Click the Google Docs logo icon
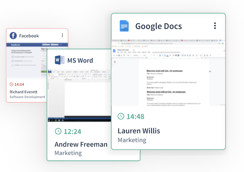The image size is (244, 172). [124, 26]
